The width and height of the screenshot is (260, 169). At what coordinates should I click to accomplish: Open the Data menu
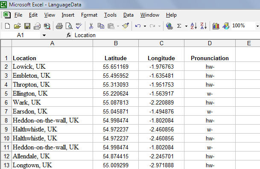129,15
